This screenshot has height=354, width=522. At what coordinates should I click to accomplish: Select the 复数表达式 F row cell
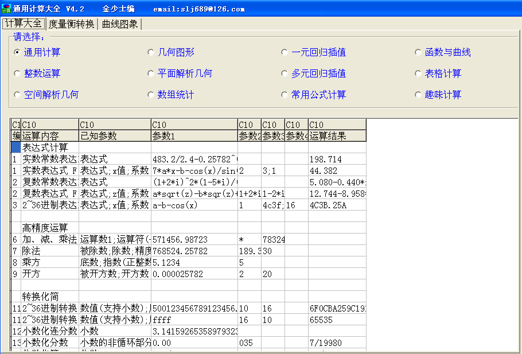(50, 193)
